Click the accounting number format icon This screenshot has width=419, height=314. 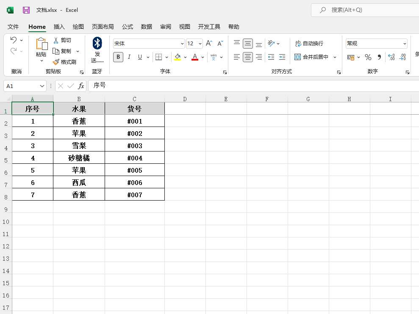tap(351, 57)
